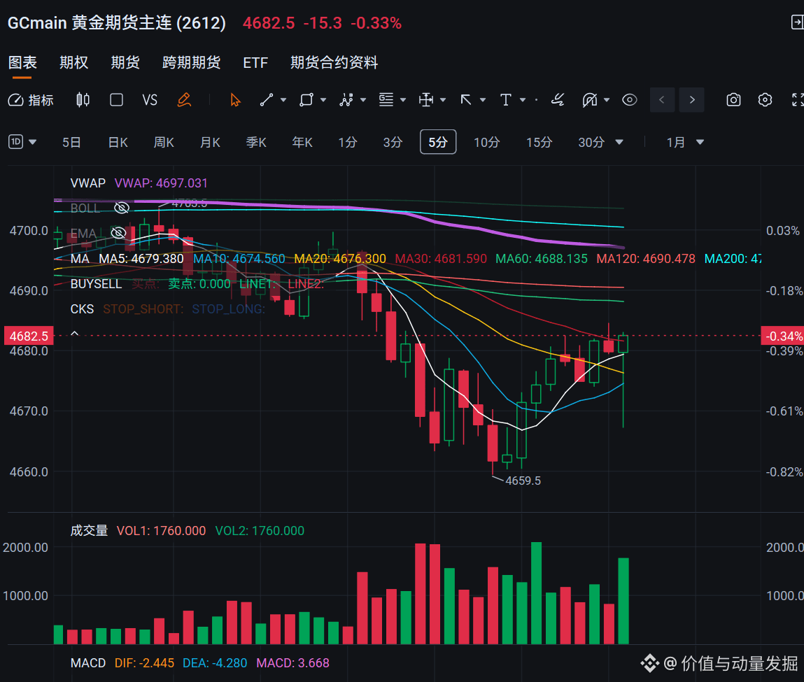
Task: Open the 指标 indicators panel
Action: tap(31, 100)
